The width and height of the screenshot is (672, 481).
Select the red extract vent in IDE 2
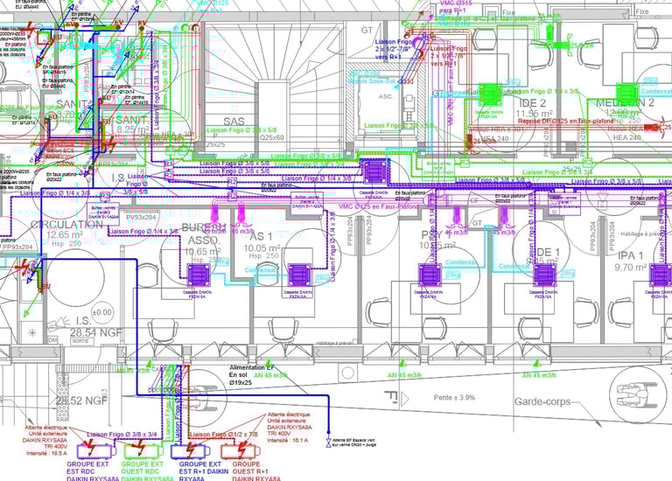pyautogui.click(x=470, y=142)
